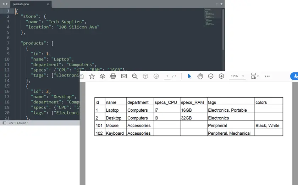298x185 pixels.
Task: Zoom in with the plus icon
Action: click(221, 76)
